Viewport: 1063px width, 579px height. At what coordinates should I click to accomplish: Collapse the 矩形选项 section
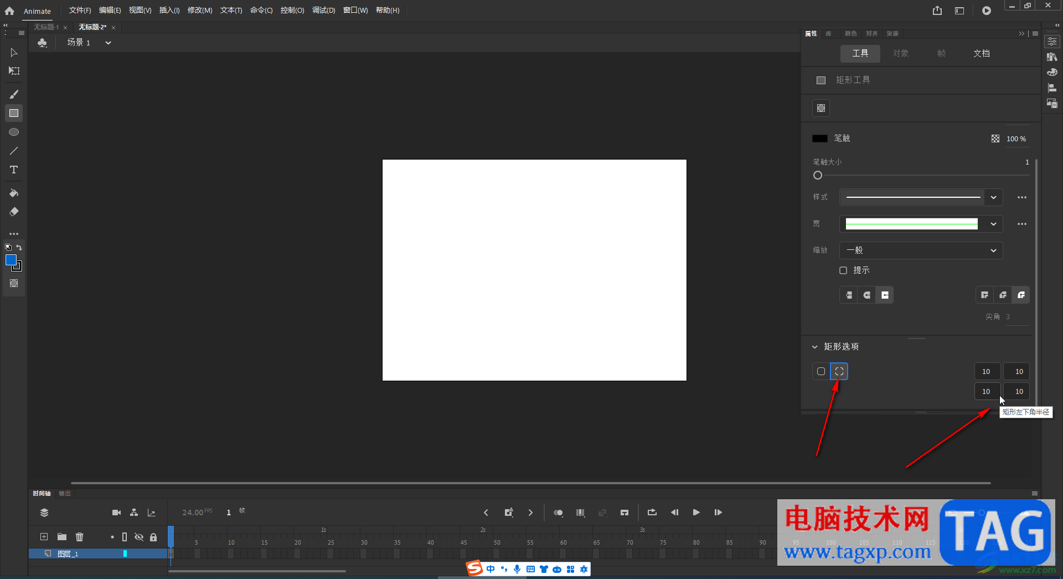(814, 347)
